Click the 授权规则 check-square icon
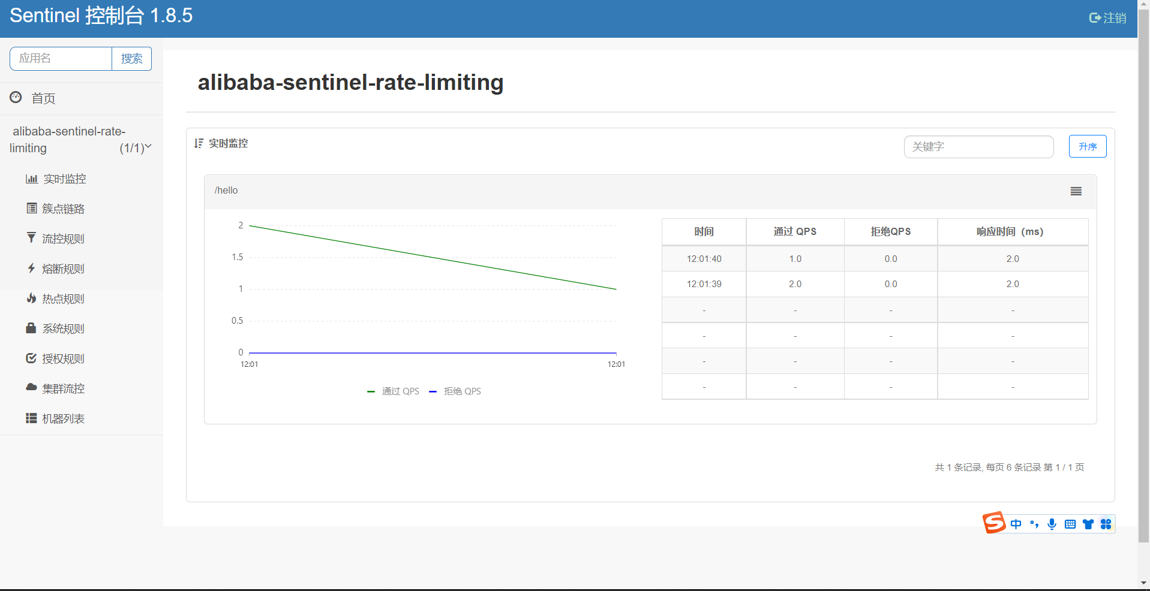 point(31,358)
